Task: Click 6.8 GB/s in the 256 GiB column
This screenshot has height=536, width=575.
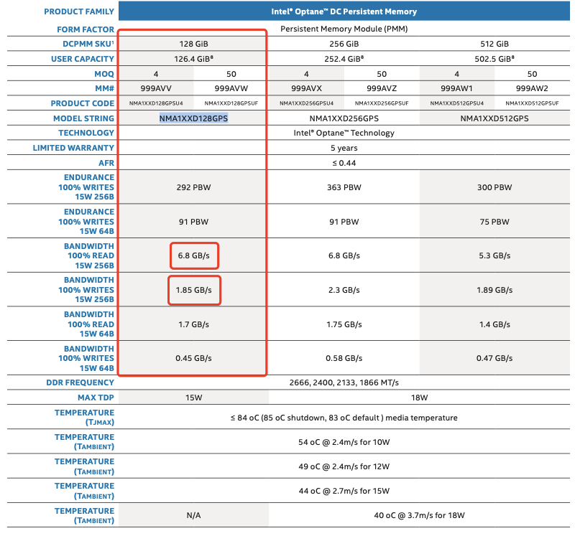Action: (x=344, y=255)
